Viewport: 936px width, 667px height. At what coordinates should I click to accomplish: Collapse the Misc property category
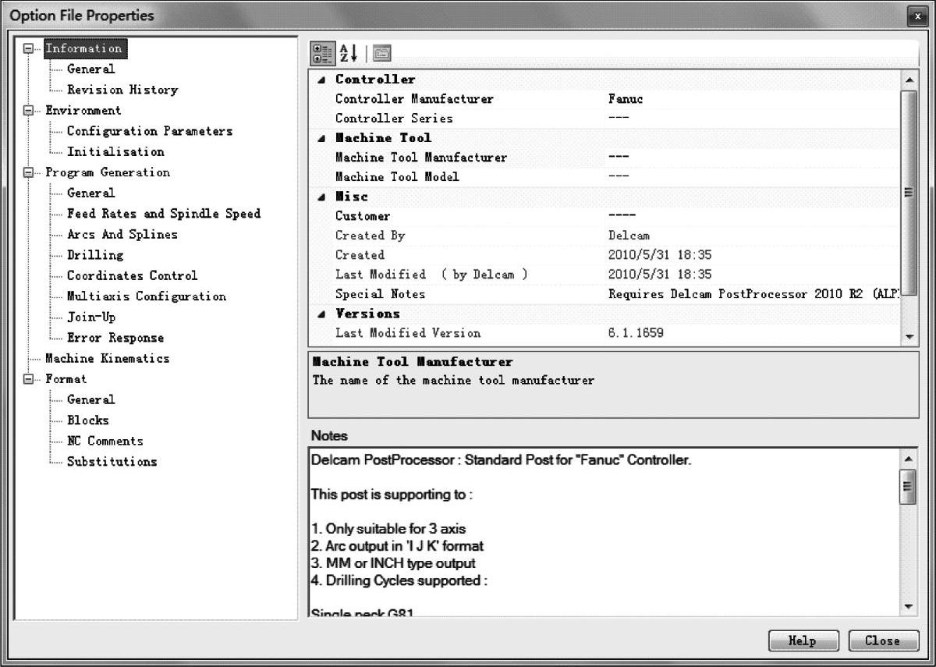(322, 197)
